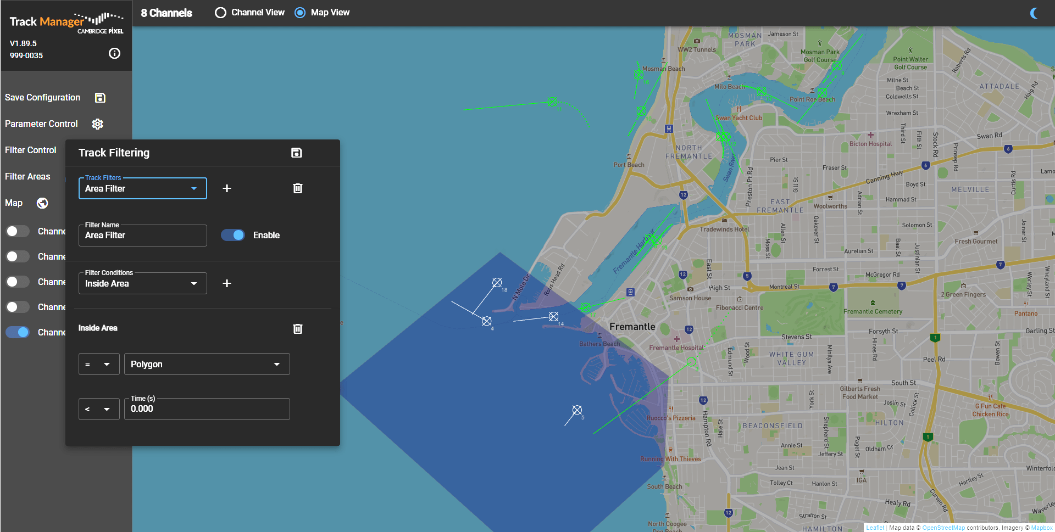Select Filter Control in the sidebar
This screenshot has width=1055, height=532.
pyautogui.click(x=30, y=150)
